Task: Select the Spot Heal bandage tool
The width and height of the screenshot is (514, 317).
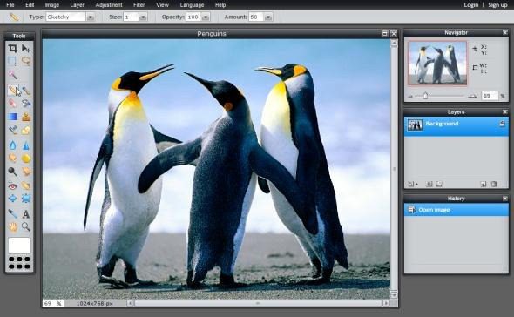Action: pyautogui.click(x=26, y=185)
